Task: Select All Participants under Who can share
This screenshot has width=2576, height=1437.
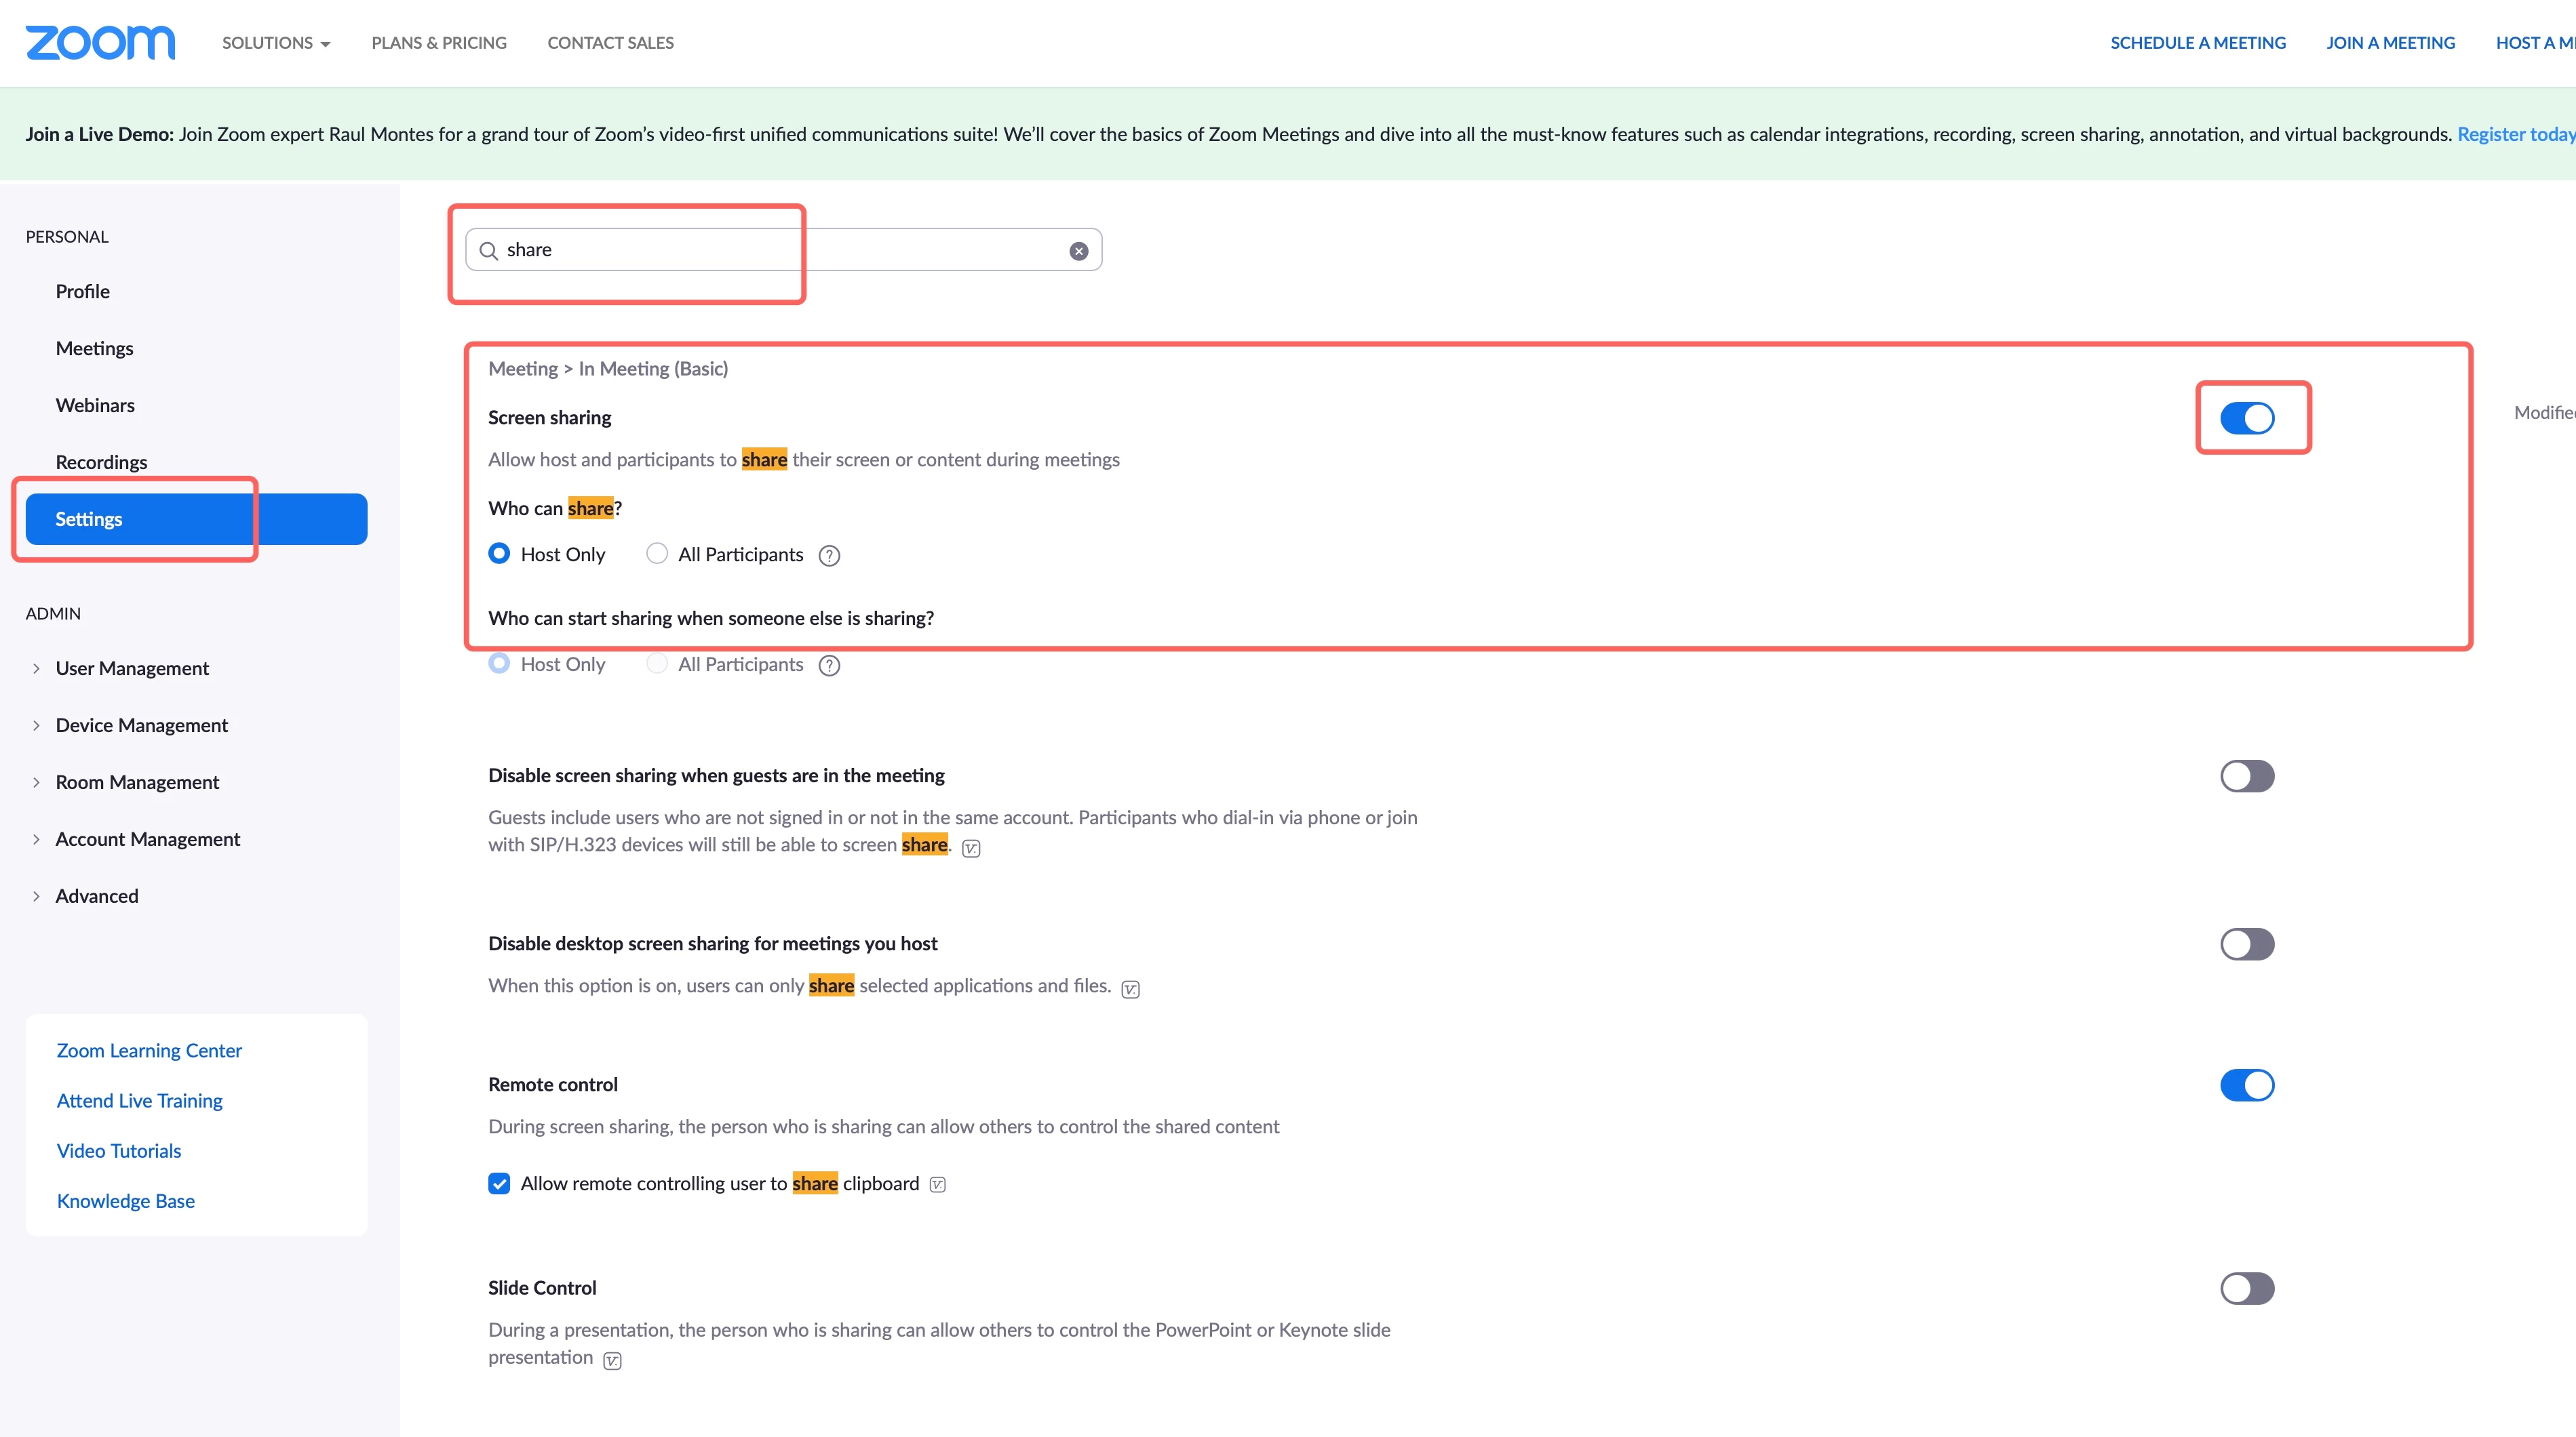Action: (x=657, y=554)
